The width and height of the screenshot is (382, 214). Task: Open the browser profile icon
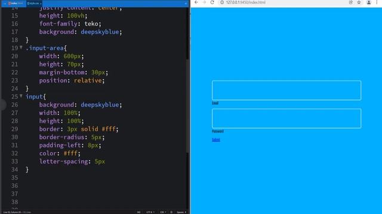click(x=369, y=2)
